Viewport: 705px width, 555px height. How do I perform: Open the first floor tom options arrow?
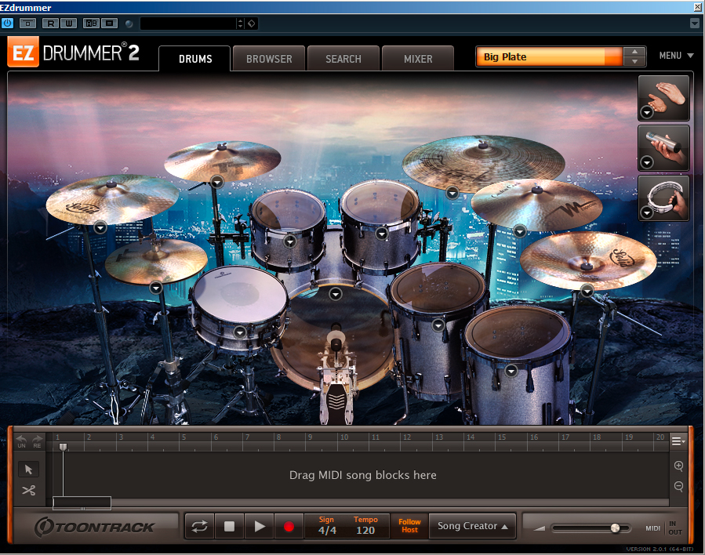[438, 325]
